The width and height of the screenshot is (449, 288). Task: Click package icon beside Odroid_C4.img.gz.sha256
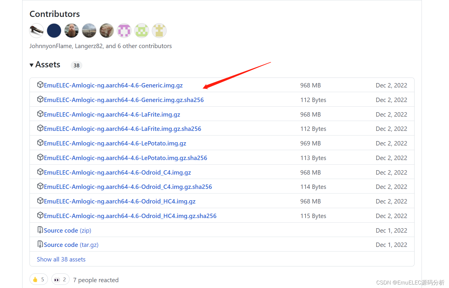pyautogui.click(x=40, y=186)
